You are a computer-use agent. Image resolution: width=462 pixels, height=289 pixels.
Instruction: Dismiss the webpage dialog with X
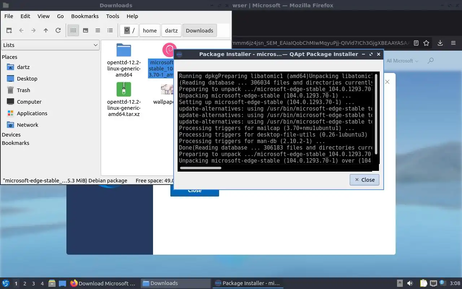click(x=387, y=82)
